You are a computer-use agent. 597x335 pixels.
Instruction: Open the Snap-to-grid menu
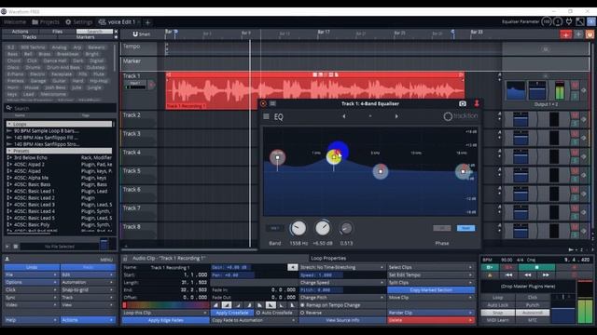click(88, 289)
